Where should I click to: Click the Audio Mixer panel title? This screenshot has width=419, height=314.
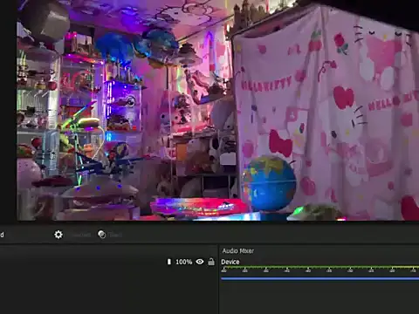[238, 250]
